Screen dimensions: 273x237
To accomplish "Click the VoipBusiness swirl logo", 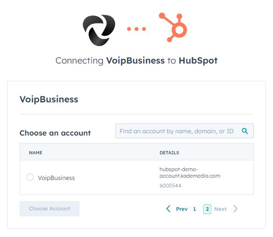I will 99,30.
